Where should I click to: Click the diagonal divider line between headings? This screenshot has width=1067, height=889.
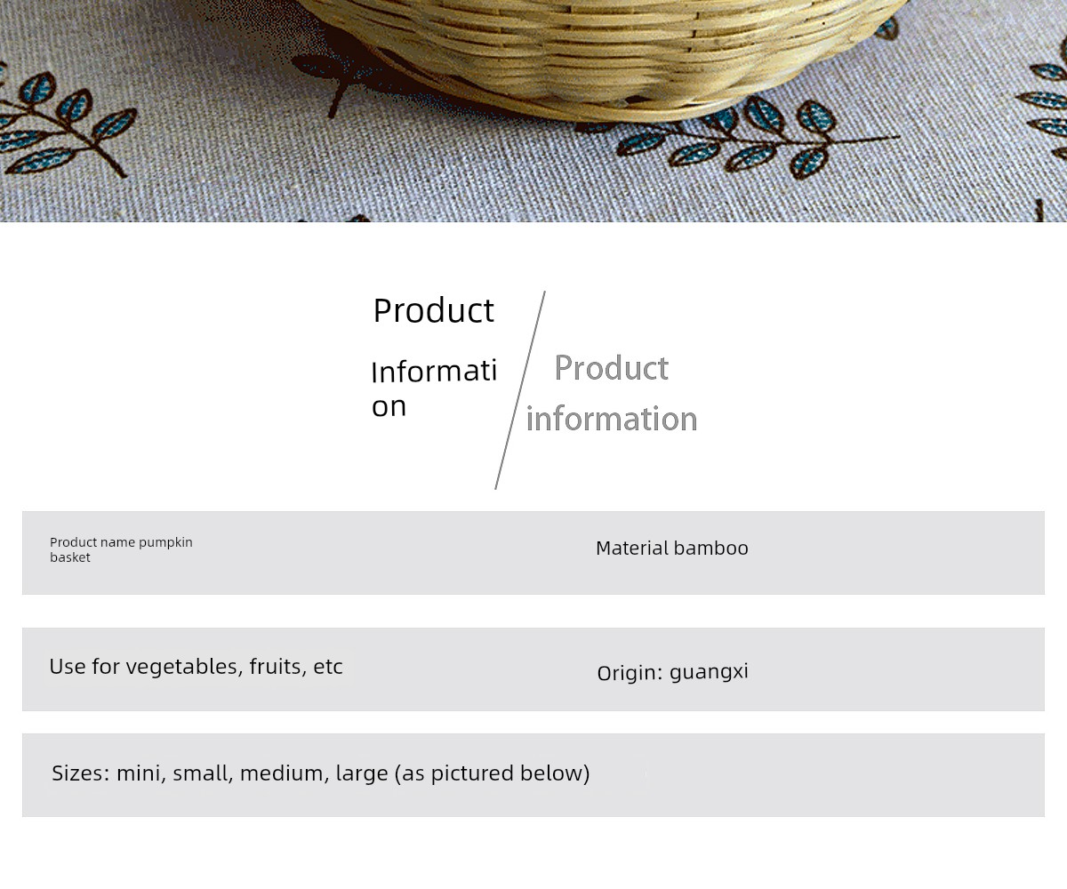tap(520, 390)
